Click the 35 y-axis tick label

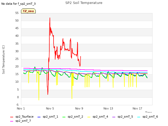click(17, 44)
